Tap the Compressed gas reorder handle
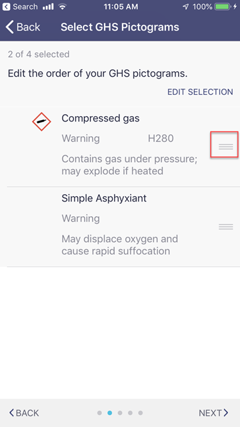Screen dimensions: 240x427 click(226, 147)
